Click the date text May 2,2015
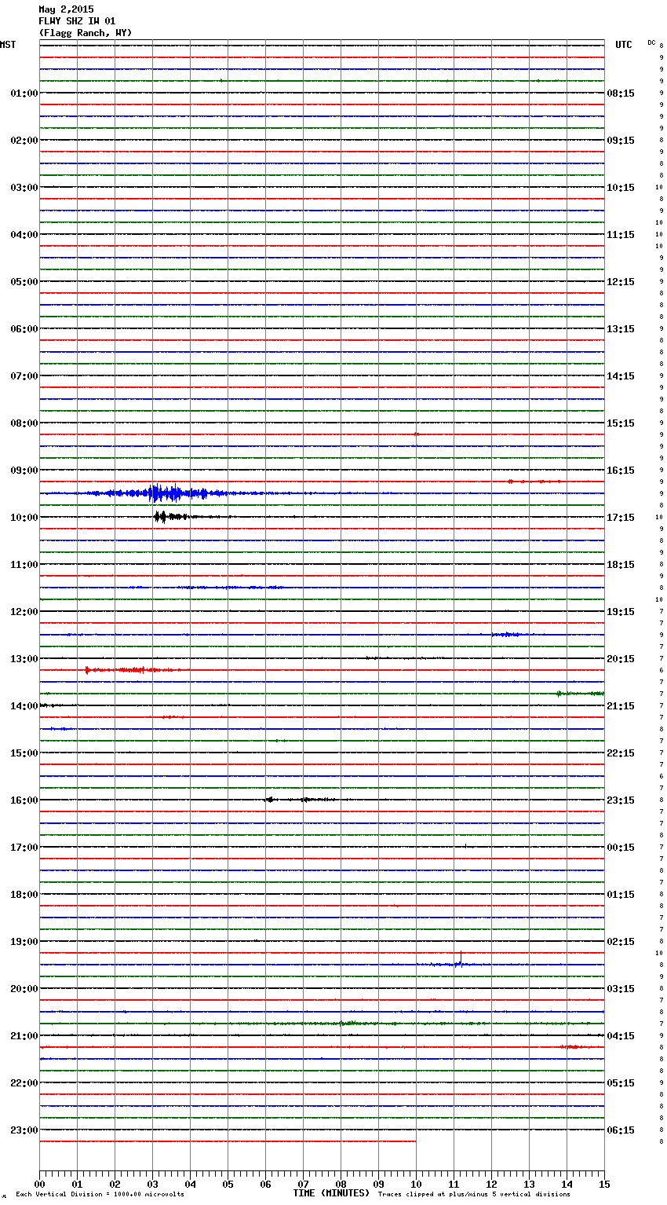Screen dimensions: 667x1205 point(66,9)
